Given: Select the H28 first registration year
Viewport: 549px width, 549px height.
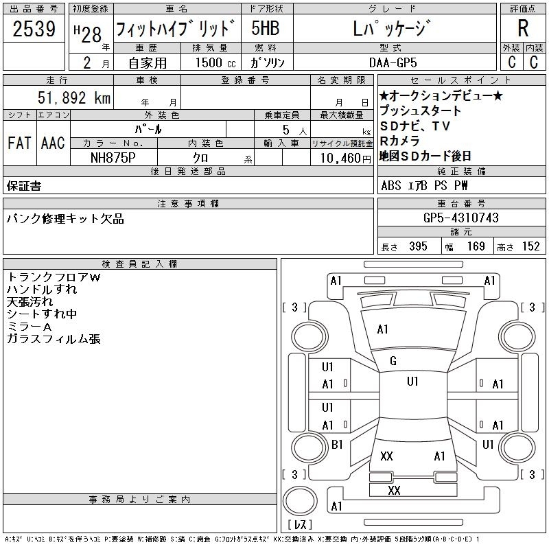Looking at the screenshot, I should click(88, 34).
